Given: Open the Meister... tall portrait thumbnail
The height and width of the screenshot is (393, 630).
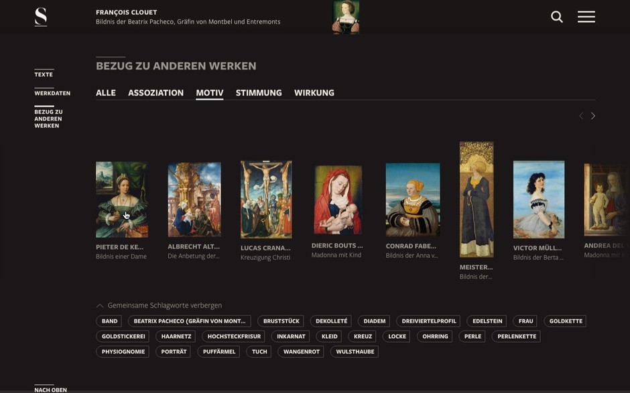Looking at the screenshot, I should (x=477, y=199).
